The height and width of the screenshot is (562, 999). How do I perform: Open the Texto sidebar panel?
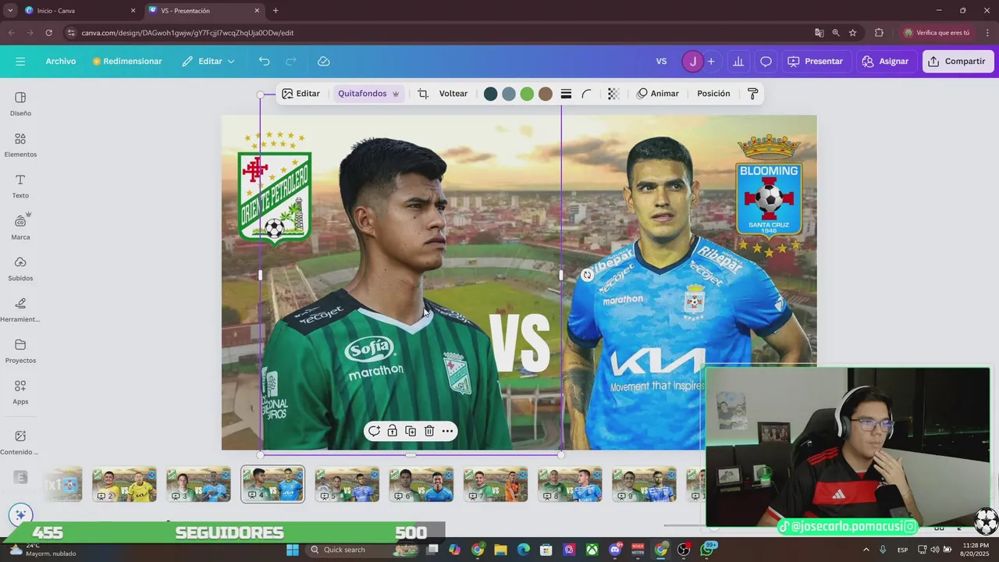click(20, 187)
